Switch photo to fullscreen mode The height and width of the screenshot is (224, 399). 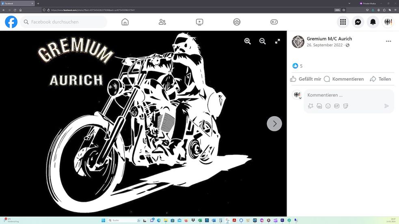pos(277,41)
